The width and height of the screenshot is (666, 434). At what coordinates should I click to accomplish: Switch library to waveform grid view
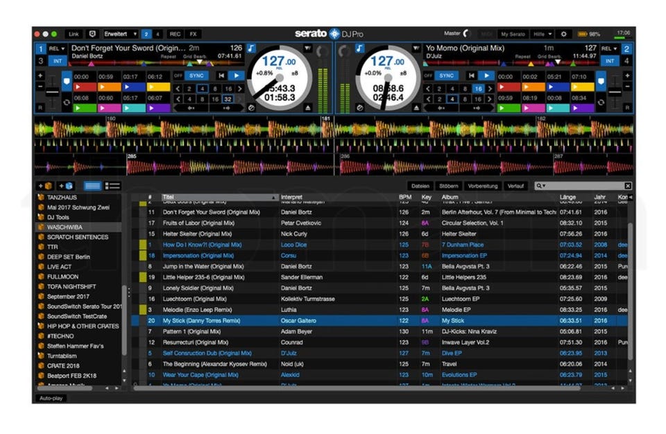[92, 186]
